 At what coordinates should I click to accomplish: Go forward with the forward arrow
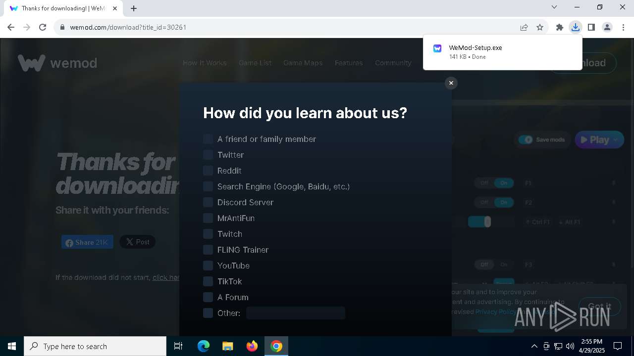coord(27,27)
